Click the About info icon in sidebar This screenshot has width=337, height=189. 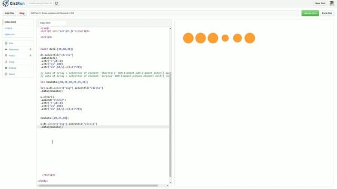6,74
